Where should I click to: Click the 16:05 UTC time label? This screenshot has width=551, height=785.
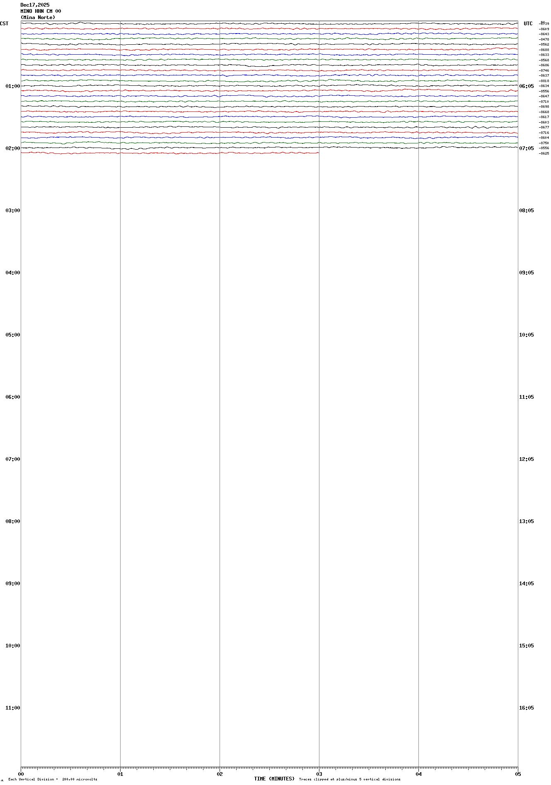coord(527,708)
